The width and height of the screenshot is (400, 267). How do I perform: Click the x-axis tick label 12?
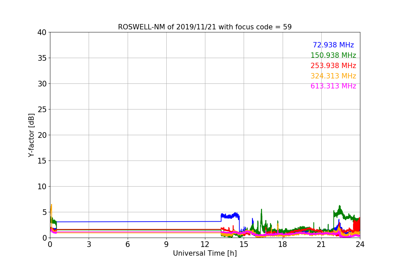205,244
